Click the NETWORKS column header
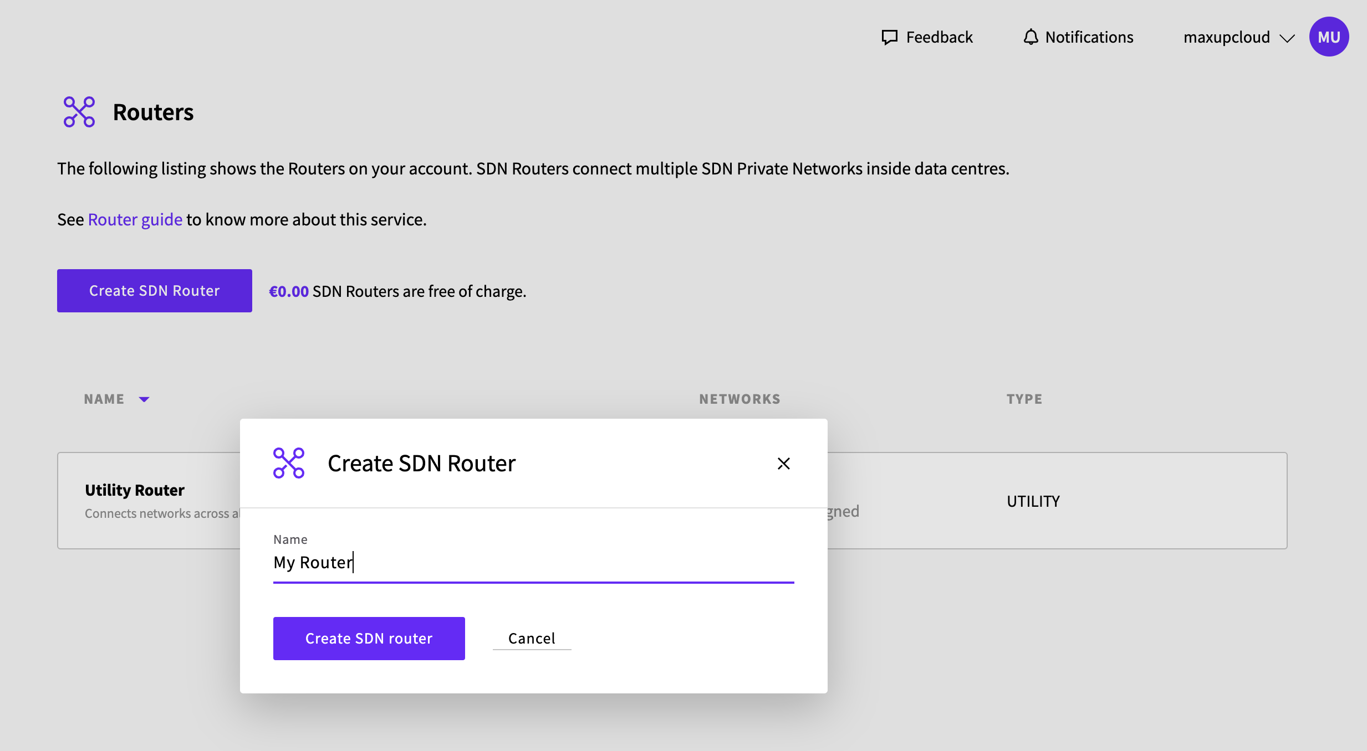1367x751 pixels. pos(739,399)
